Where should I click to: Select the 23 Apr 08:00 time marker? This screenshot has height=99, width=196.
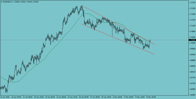pos(61,97)
